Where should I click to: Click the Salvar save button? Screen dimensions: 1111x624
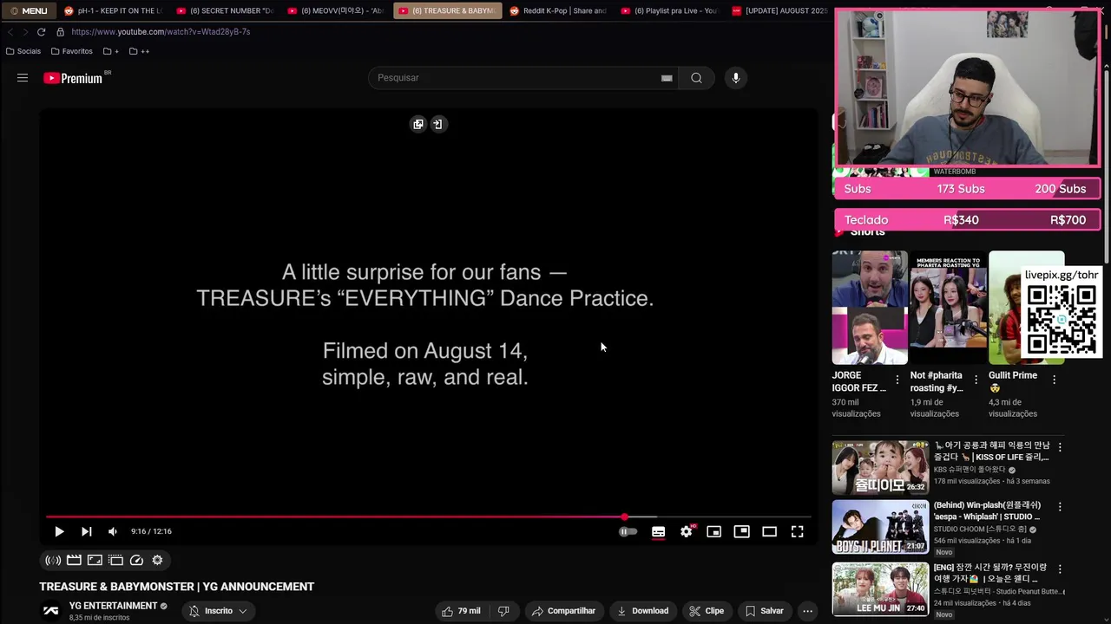(x=765, y=611)
